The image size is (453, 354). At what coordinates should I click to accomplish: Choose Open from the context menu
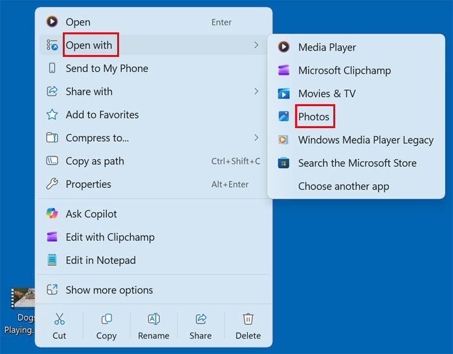coord(153,22)
